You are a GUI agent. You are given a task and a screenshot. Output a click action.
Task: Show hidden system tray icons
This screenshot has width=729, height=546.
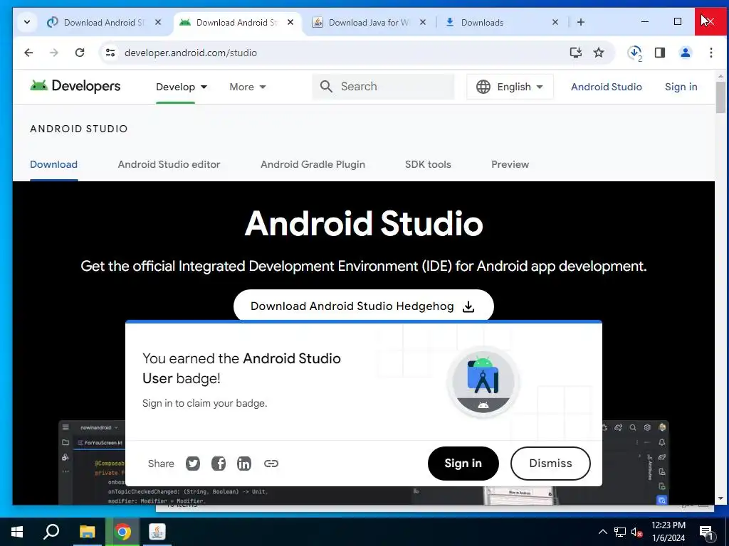[x=602, y=532]
